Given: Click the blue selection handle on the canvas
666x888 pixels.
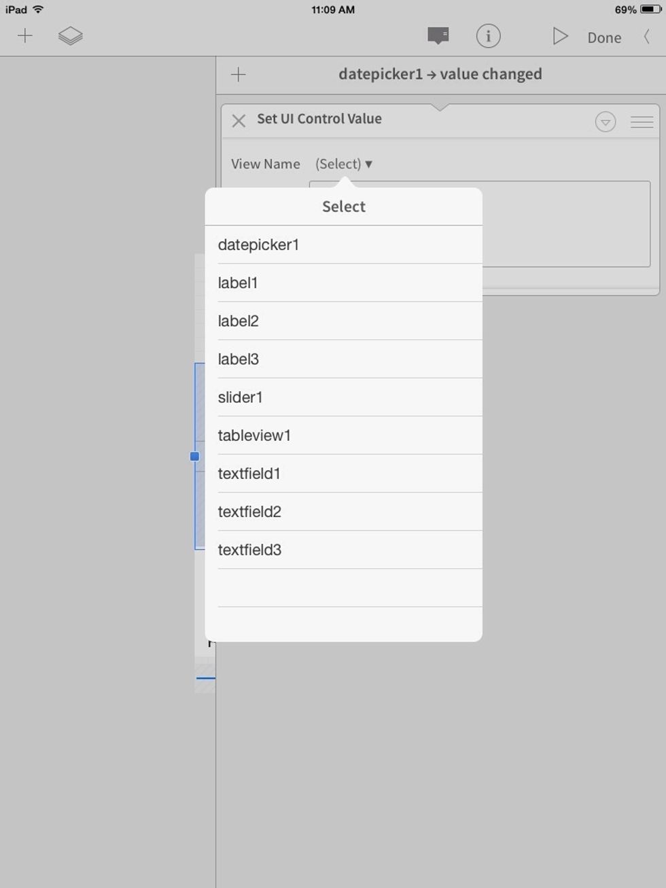Looking at the screenshot, I should (x=195, y=457).
